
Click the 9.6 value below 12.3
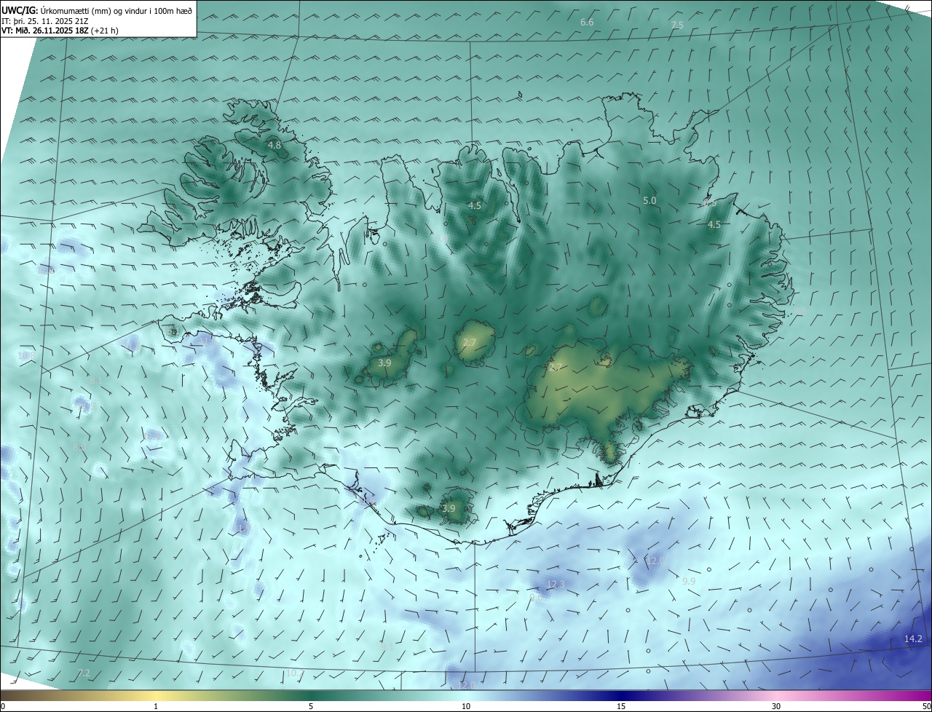(535, 596)
